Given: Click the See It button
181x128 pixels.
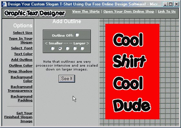Looking at the screenshot, I should 67,79.
